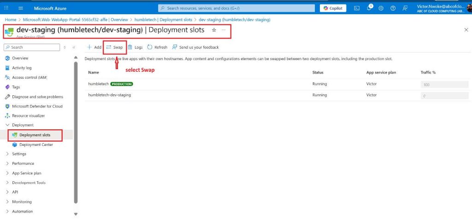Favorite this page with the star icon
472x219 pixels.
(214, 30)
